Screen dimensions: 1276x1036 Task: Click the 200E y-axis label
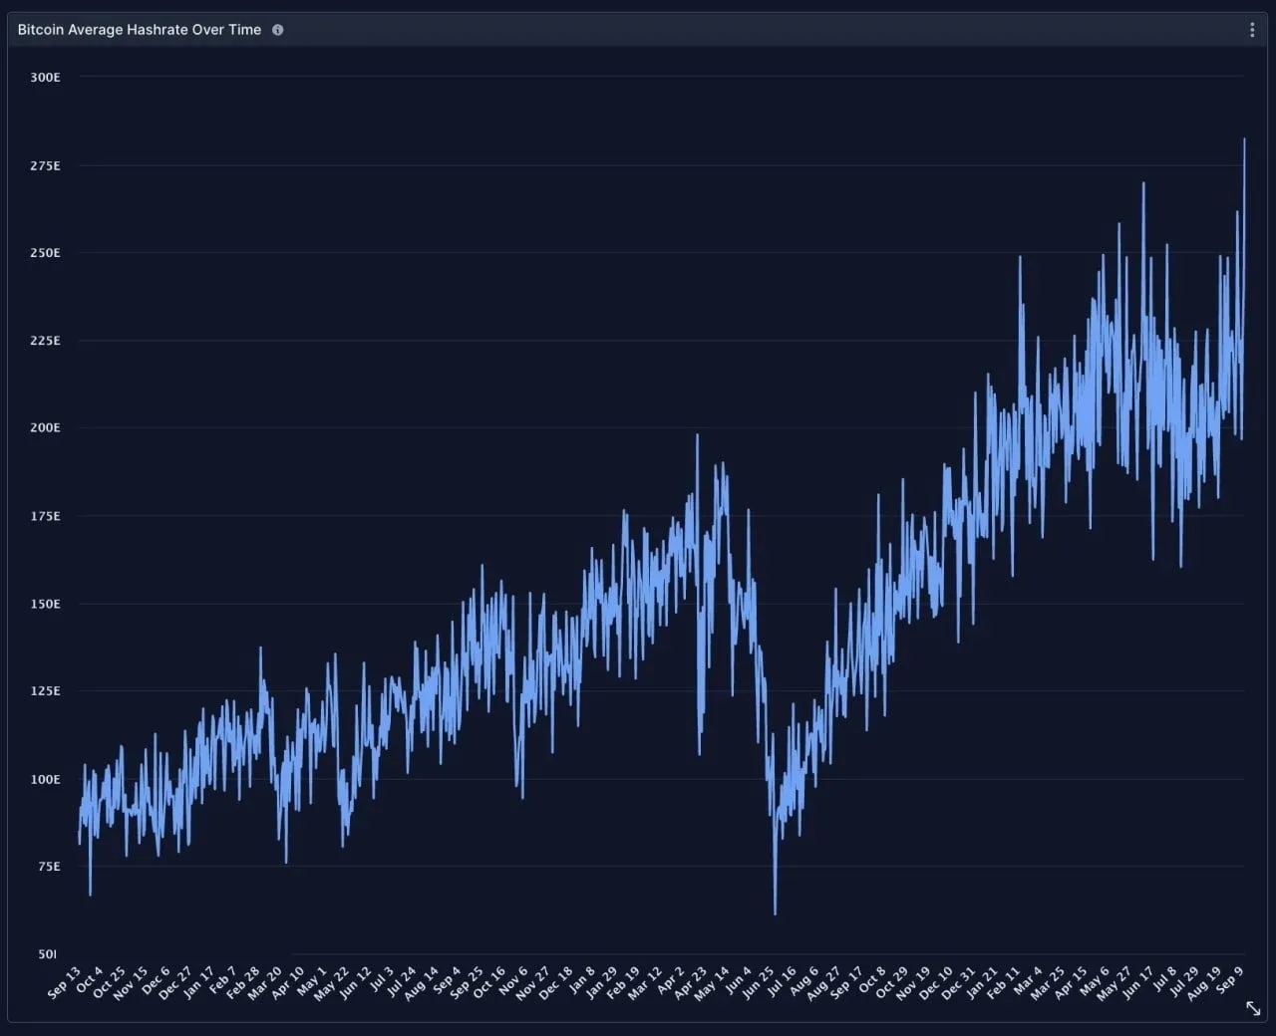tap(45, 427)
